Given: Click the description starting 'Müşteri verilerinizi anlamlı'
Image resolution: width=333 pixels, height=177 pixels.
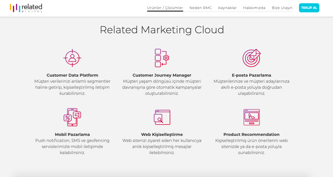Looking at the screenshot, I should tap(72, 87).
